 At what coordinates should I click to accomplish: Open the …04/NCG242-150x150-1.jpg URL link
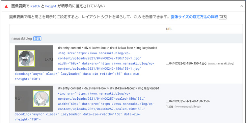[x=186, y=63]
